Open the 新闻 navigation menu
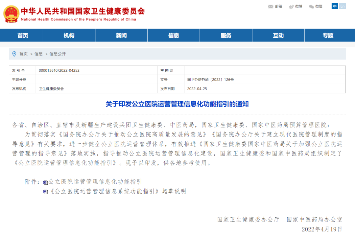Screen dimensions: 355x241 tap(121, 35)
